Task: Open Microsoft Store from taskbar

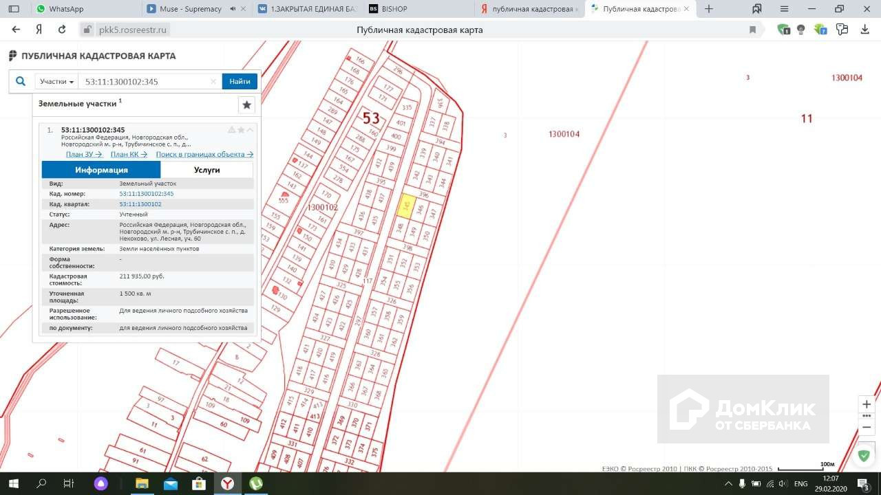Action: click(199, 483)
